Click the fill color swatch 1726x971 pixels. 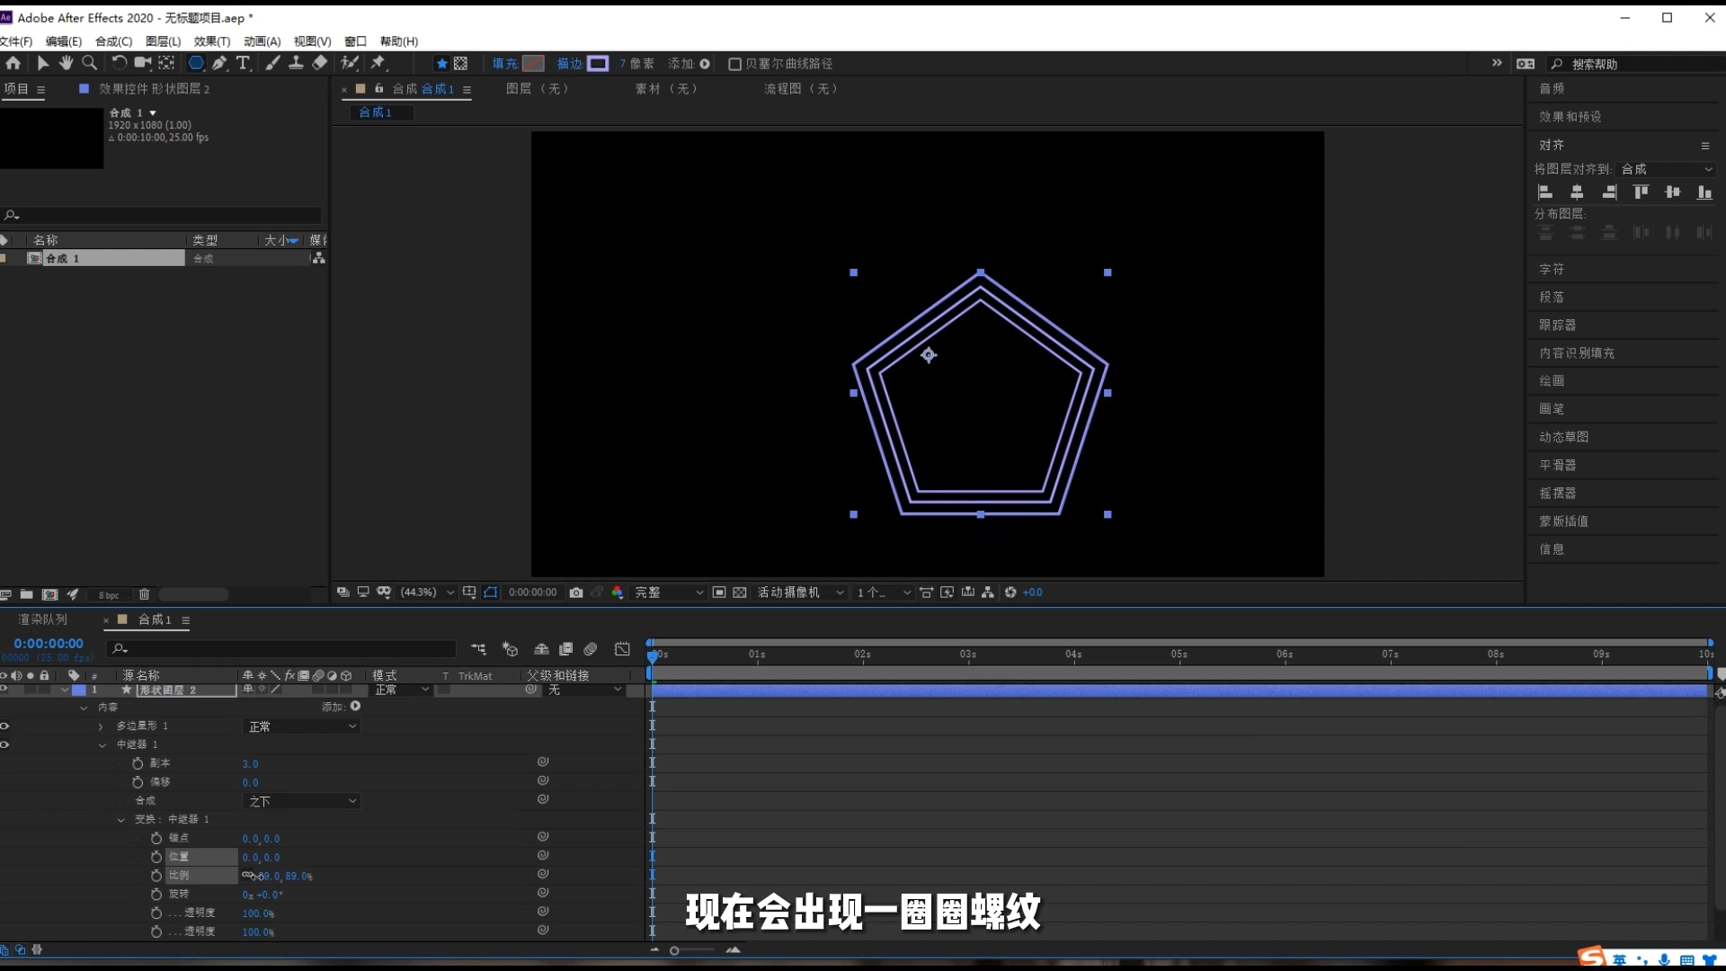tap(534, 64)
